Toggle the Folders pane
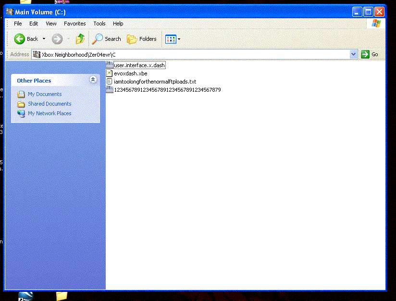 pos(142,39)
